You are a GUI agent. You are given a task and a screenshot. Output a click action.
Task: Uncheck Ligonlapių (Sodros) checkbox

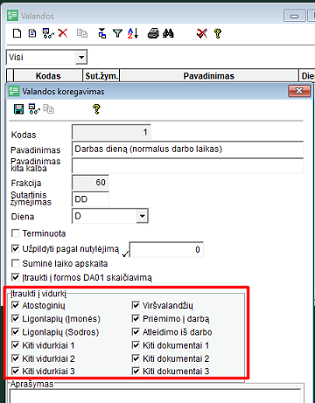coord(15,332)
